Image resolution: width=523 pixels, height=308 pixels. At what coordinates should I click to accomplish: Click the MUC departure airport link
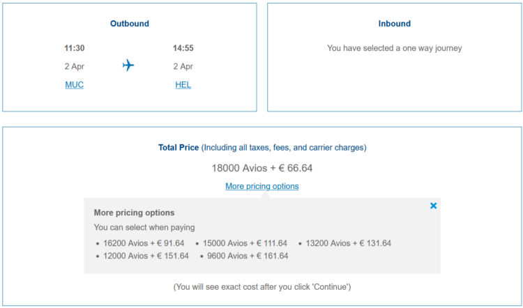point(75,85)
